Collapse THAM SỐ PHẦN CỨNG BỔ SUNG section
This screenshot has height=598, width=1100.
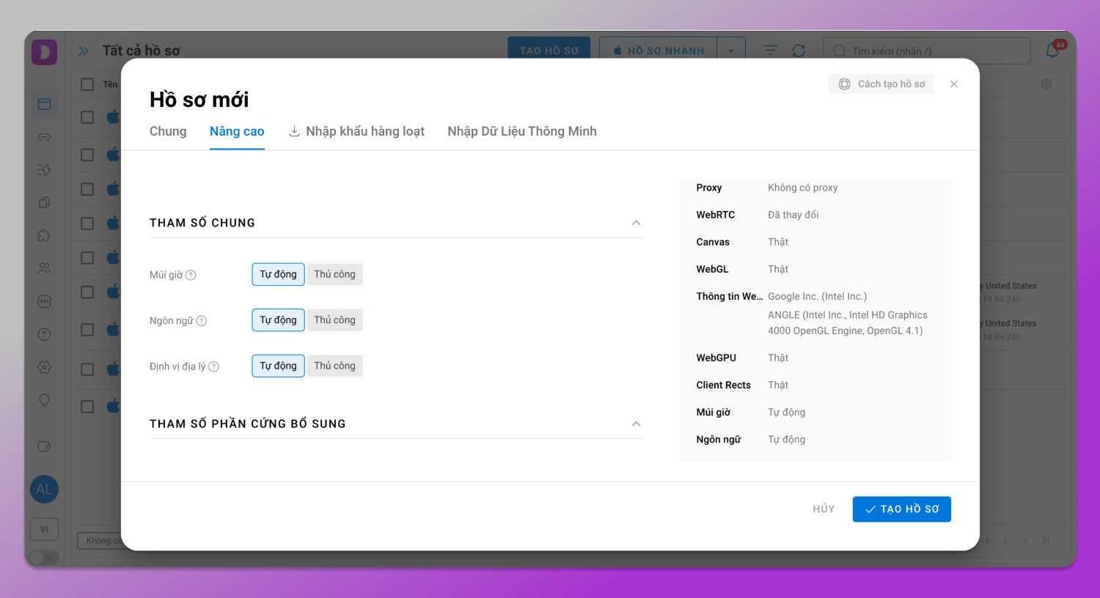[x=636, y=424]
